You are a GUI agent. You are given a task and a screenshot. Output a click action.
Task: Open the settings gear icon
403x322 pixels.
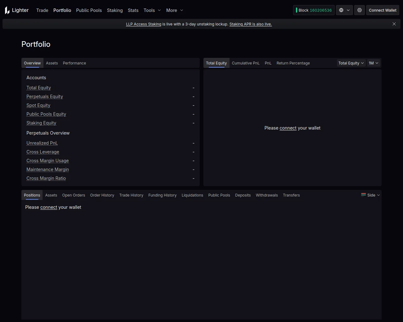pyautogui.click(x=360, y=10)
